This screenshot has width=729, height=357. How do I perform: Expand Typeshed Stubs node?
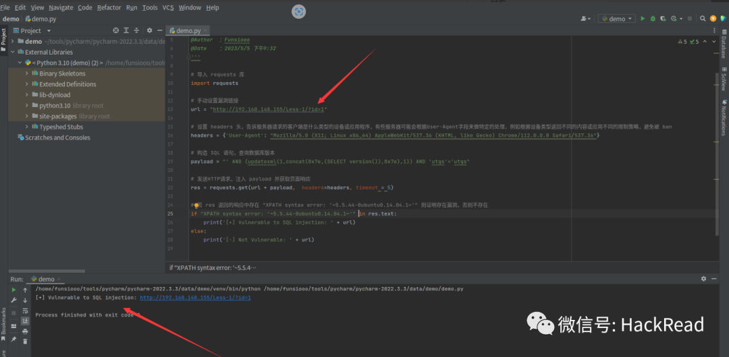click(28, 127)
